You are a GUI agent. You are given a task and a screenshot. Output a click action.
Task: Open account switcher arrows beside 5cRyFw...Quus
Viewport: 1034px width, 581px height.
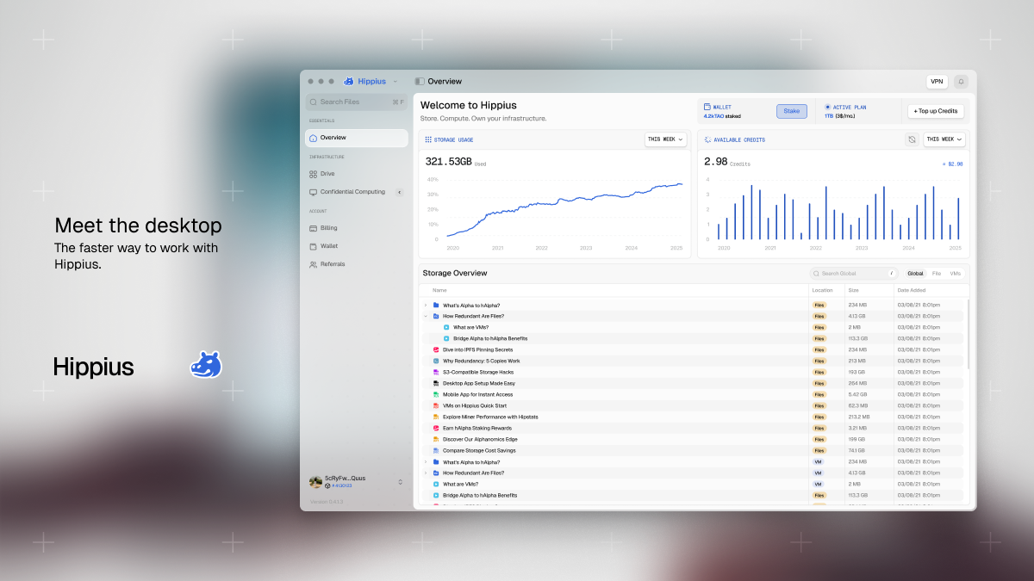(x=400, y=482)
